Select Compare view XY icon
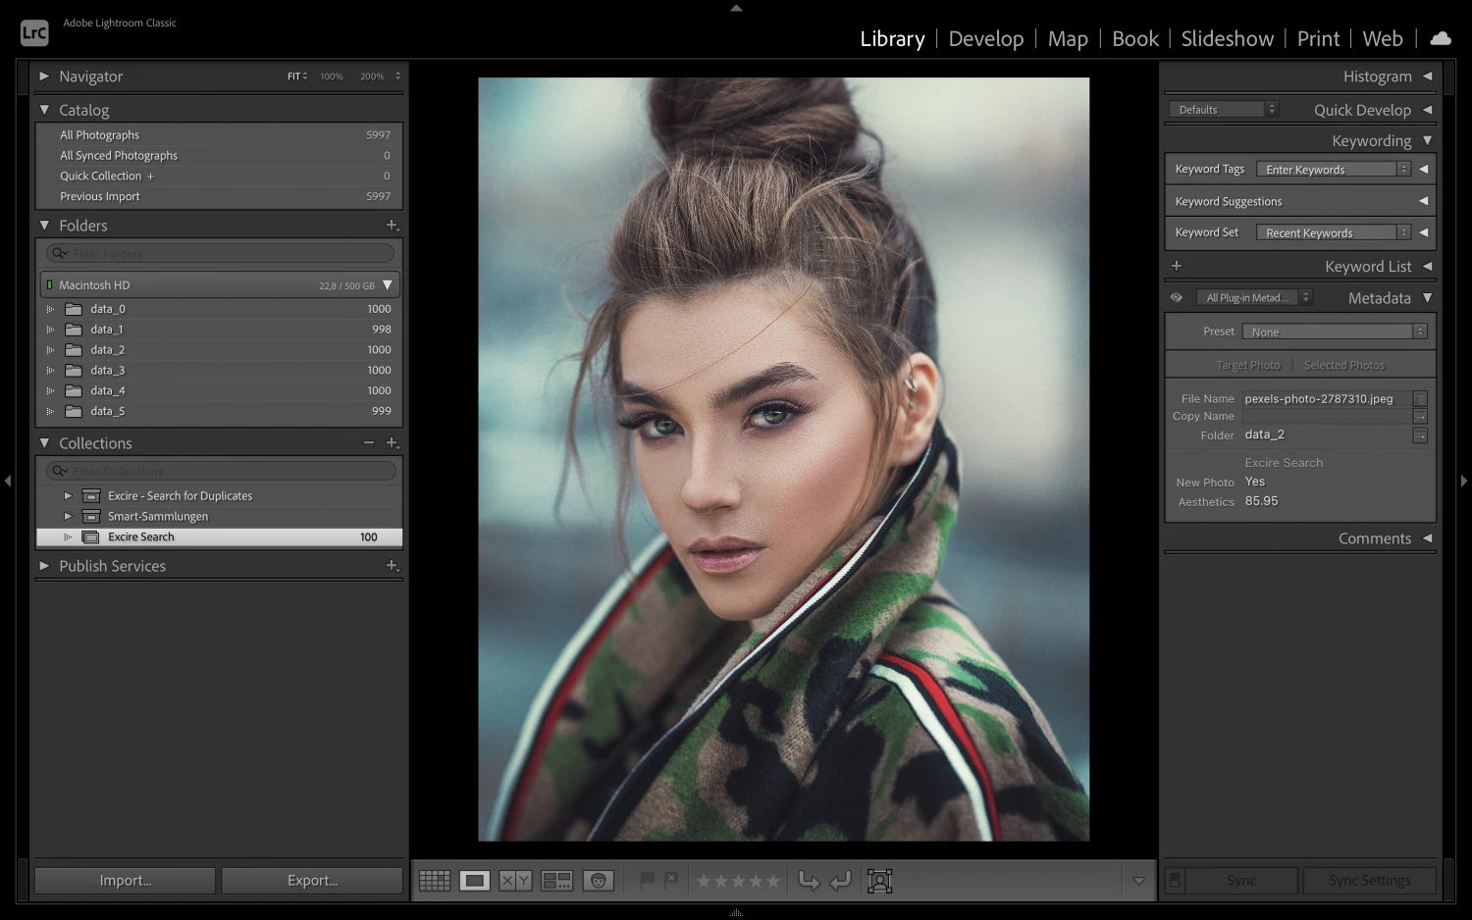This screenshot has height=920, width=1472. (x=515, y=881)
